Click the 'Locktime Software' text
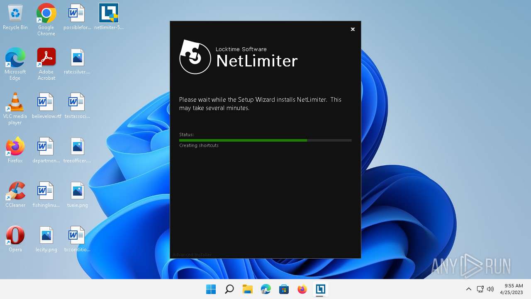This screenshot has width=531, height=299. (241, 49)
